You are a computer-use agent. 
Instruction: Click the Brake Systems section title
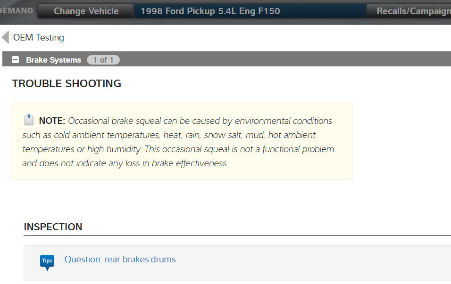coord(53,60)
